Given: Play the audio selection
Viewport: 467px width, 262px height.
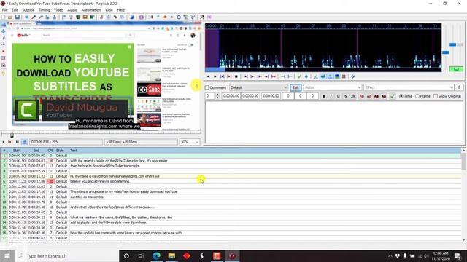Looking at the screenshot, I should click(x=222, y=76).
